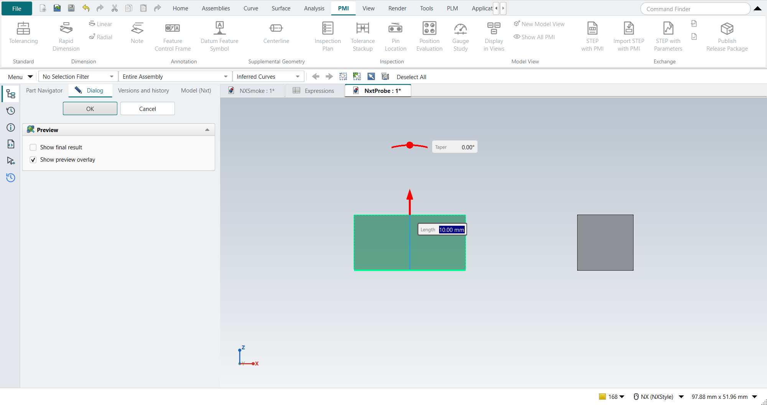
Task: Start Position Evaluation
Action: pos(429,36)
